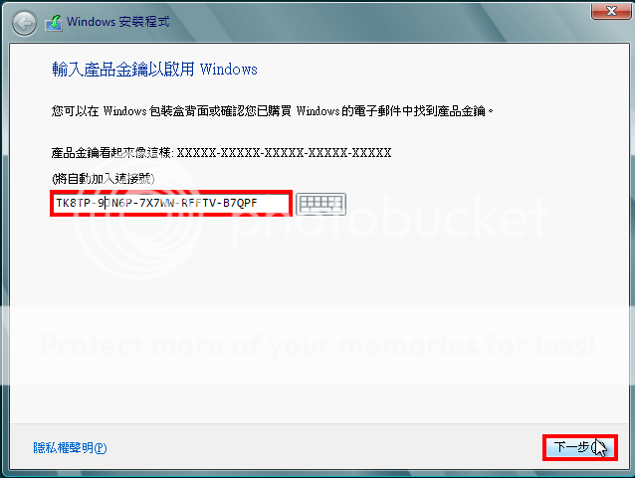This screenshot has width=635, height=478.
Task: Click blank space after the product key text
Action: tap(273, 203)
